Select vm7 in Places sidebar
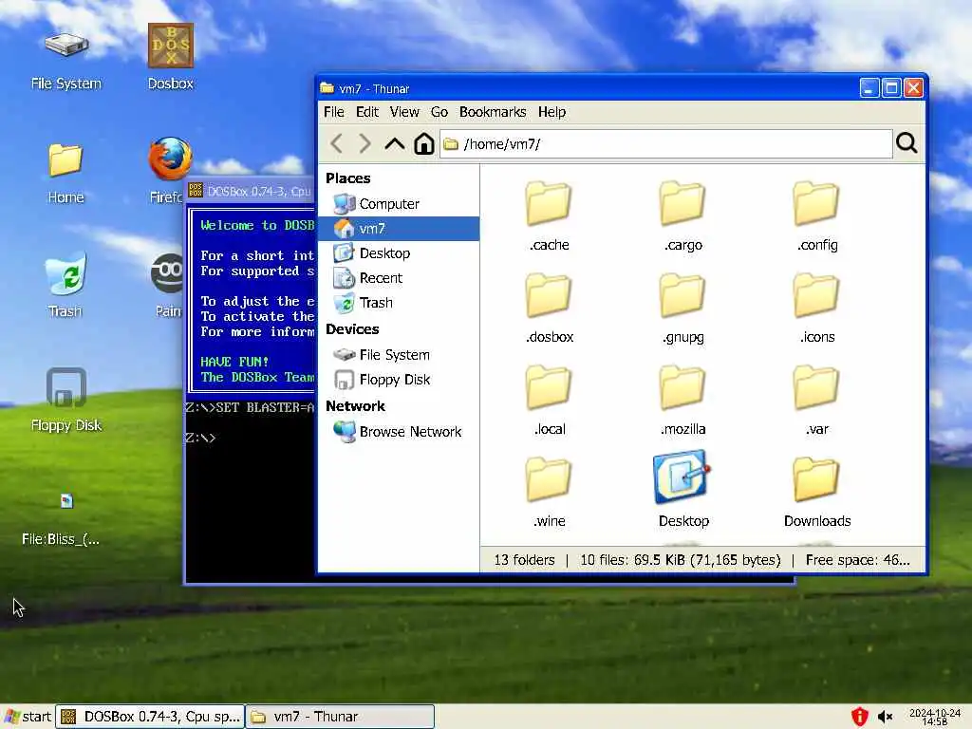Image resolution: width=972 pixels, height=729 pixels. point(398,229)
